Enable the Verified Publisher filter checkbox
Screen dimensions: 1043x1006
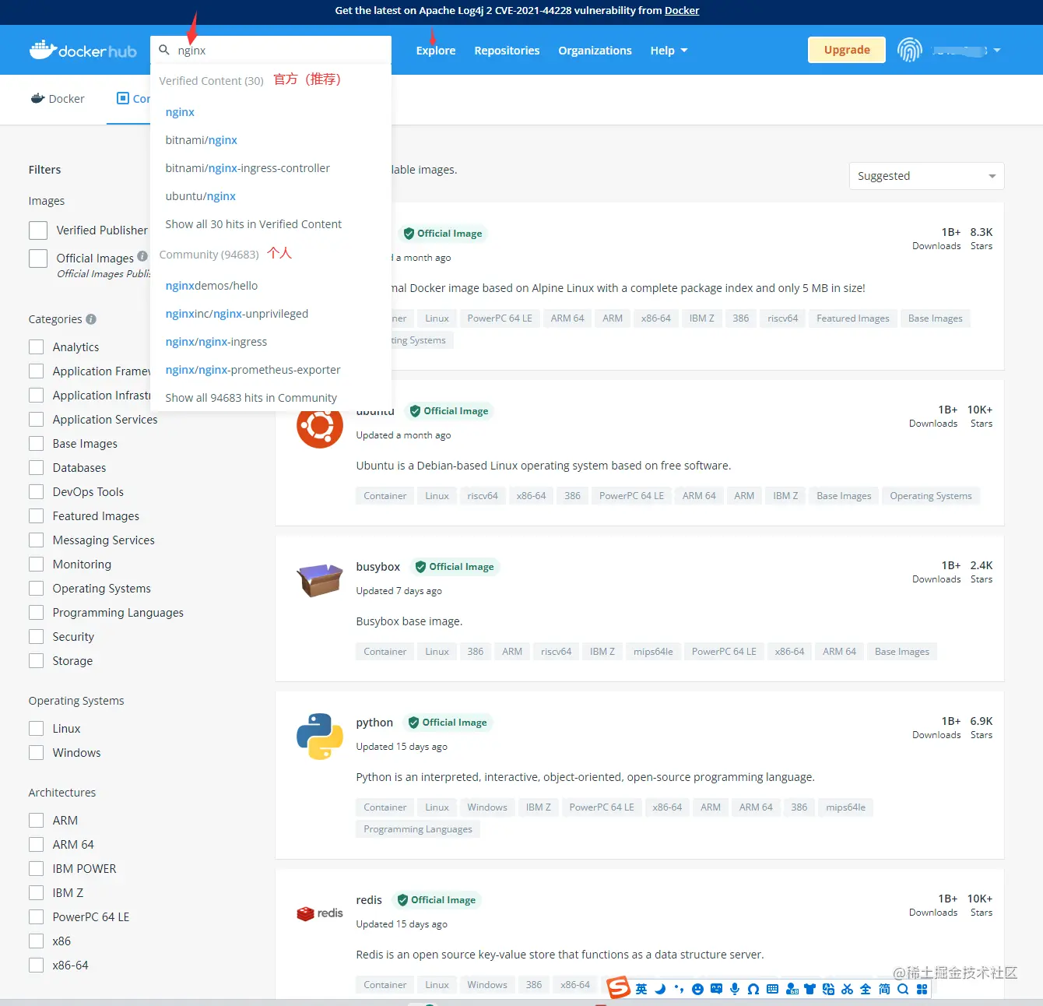coord(38,230)
